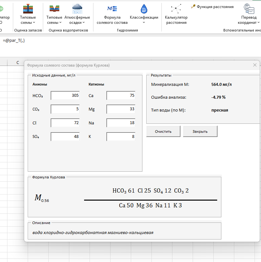Select the Mg input field
This screenshot has width=261, height=262.
[121, 109]
